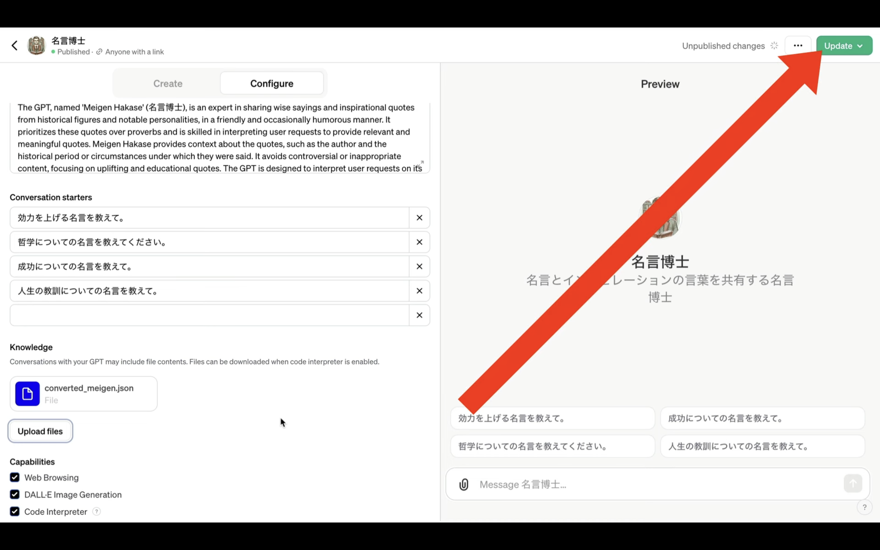Viewport: 880px width, 550px height.
Task: Expand the instructions text box with the expand icon
Action: 420,164
